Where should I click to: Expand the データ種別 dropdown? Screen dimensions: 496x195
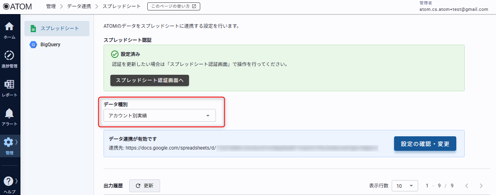point(159,116)
